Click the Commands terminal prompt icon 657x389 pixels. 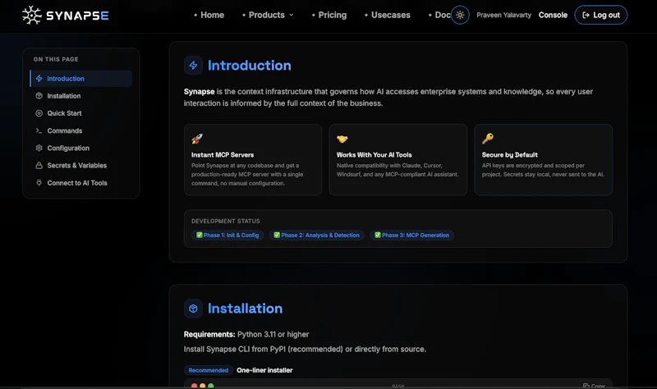point(39,130)
